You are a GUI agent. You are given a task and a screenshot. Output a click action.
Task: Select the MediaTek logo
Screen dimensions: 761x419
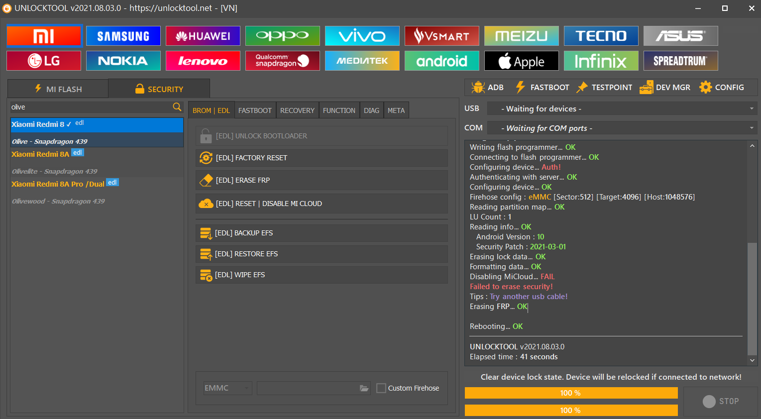[x=362, y=61]
